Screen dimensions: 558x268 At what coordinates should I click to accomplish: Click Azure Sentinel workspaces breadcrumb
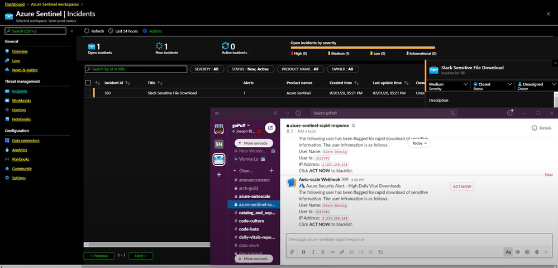(54, 4)
